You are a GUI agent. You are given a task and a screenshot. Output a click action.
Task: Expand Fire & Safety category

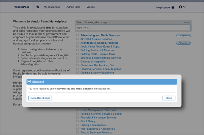point(77,121)
